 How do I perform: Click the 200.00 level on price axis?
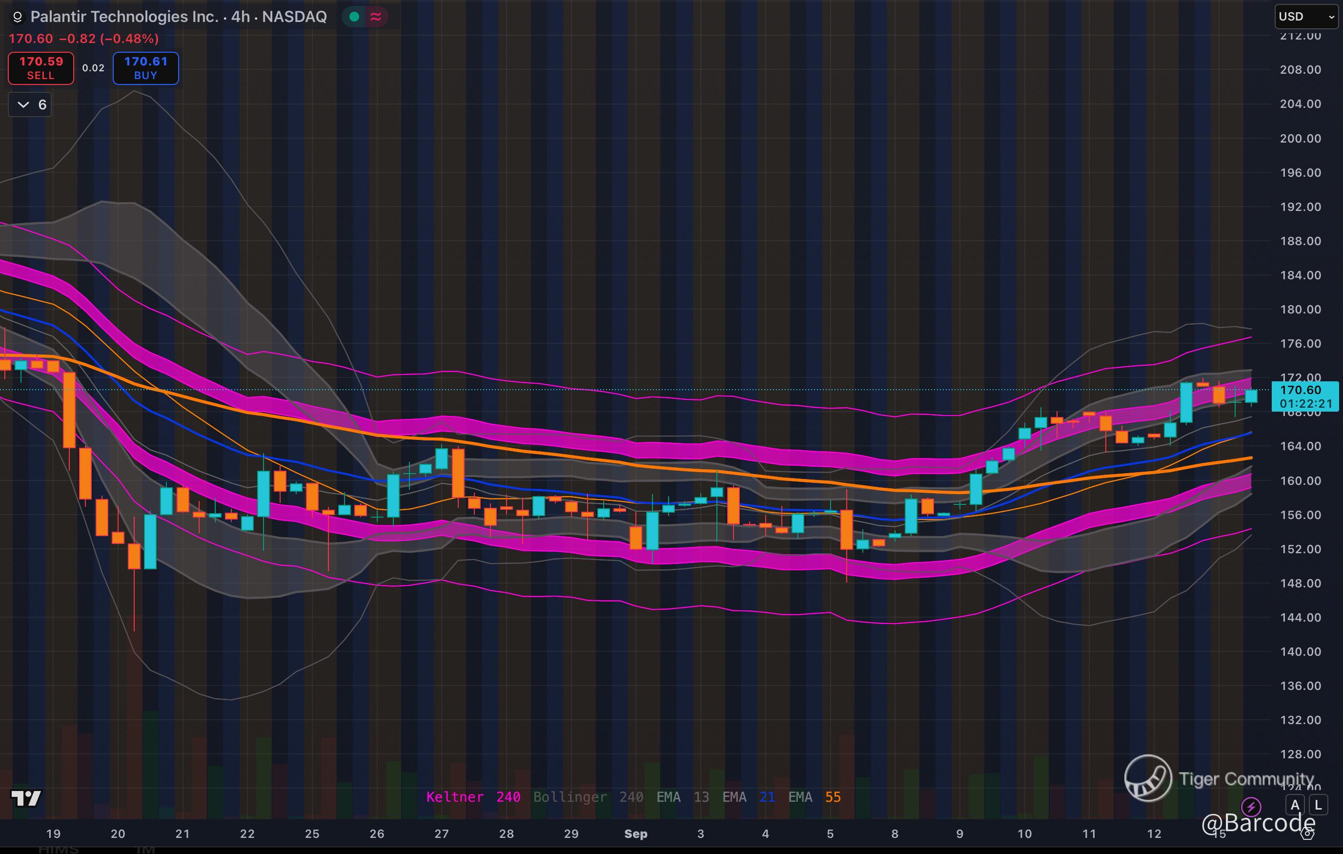tap(1300, 138)
